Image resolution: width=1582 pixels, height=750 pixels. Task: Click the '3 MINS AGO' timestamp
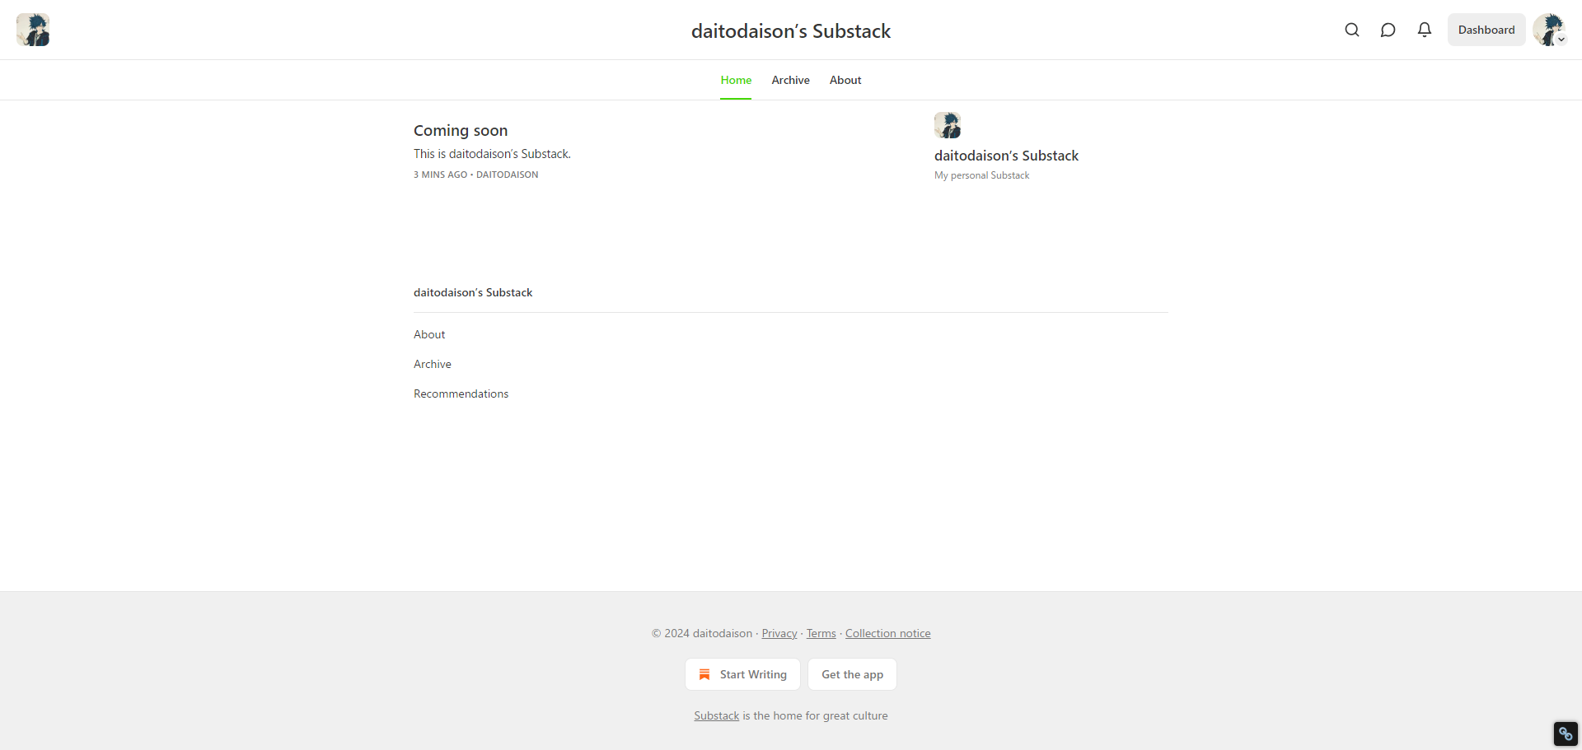(x=440, y=175)
